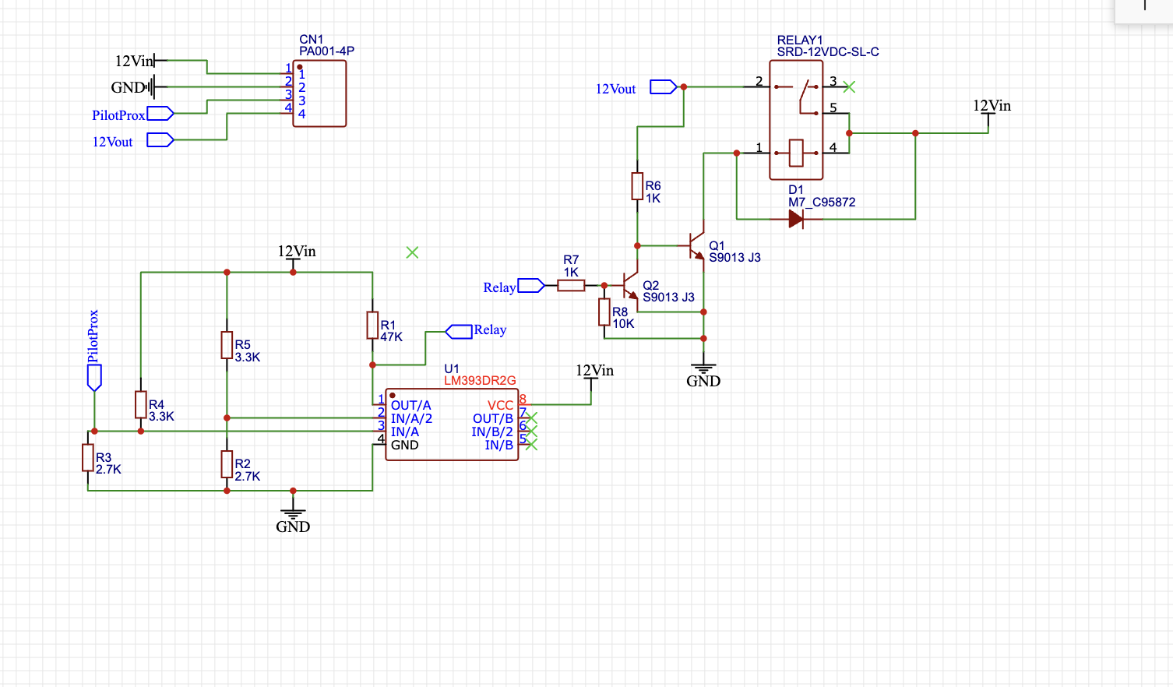This screenshot has height=687, width=1173.
Task: Select the R2 2.7K resistor
Action: (x=227, y=464)
